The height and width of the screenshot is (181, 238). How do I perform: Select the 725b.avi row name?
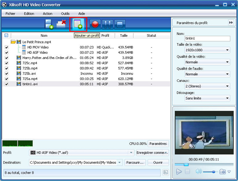[29, 73]
